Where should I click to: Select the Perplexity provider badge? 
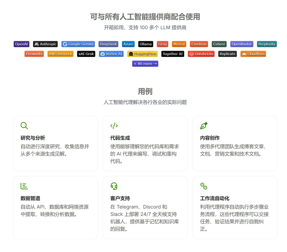point(267,44)
